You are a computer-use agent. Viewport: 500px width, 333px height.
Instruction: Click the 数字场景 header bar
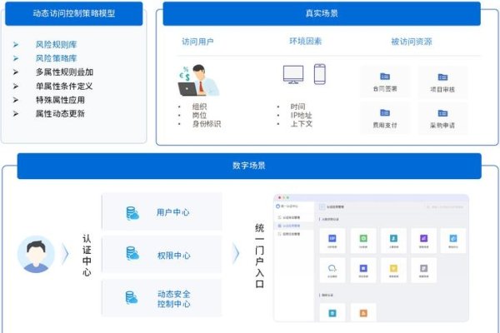click(x=249, y=166)
